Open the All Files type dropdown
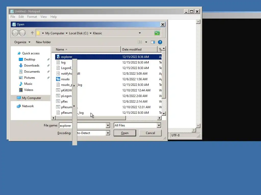Viewport: 261px width, 195px height. tap(159, 125)
